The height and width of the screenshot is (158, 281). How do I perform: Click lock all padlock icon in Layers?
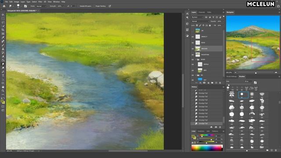tap(210, 25)
